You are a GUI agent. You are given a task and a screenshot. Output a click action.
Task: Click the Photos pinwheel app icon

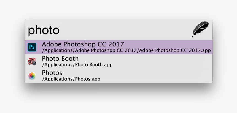[32, 76]
